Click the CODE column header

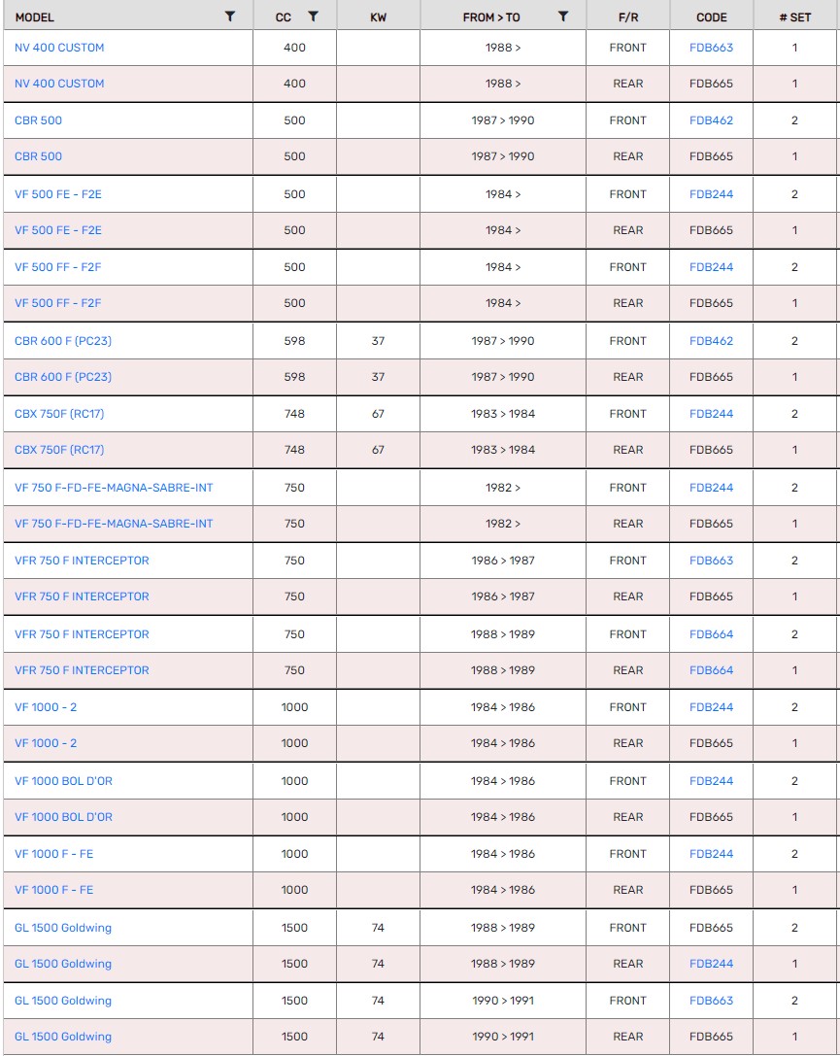click(712, 17)
